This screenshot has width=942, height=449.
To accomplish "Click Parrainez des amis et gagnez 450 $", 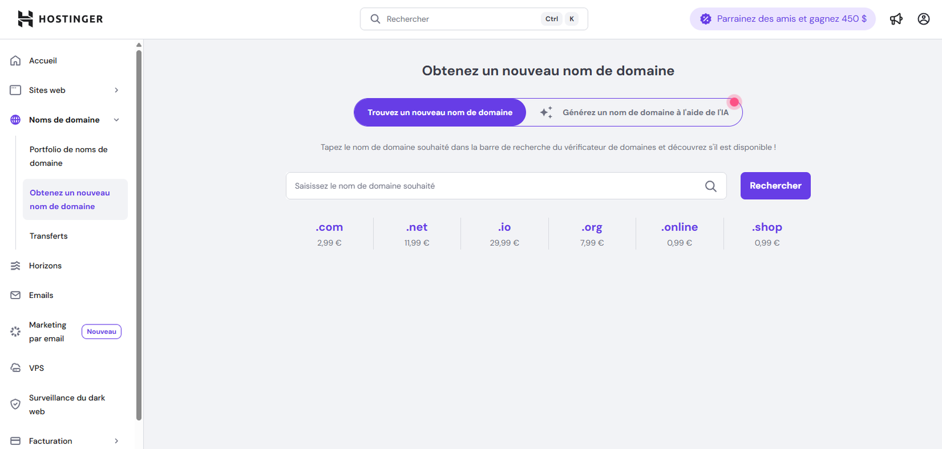I will click(x=782, y=19).
